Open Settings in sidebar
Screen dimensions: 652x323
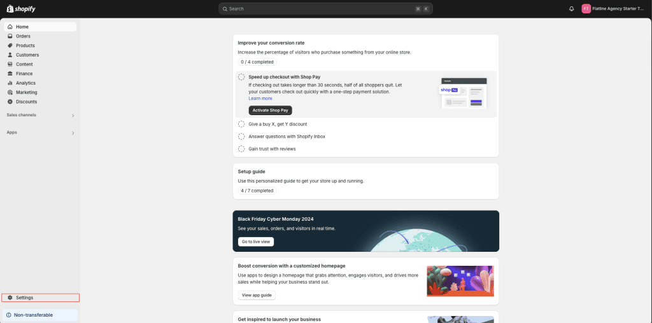40,298
